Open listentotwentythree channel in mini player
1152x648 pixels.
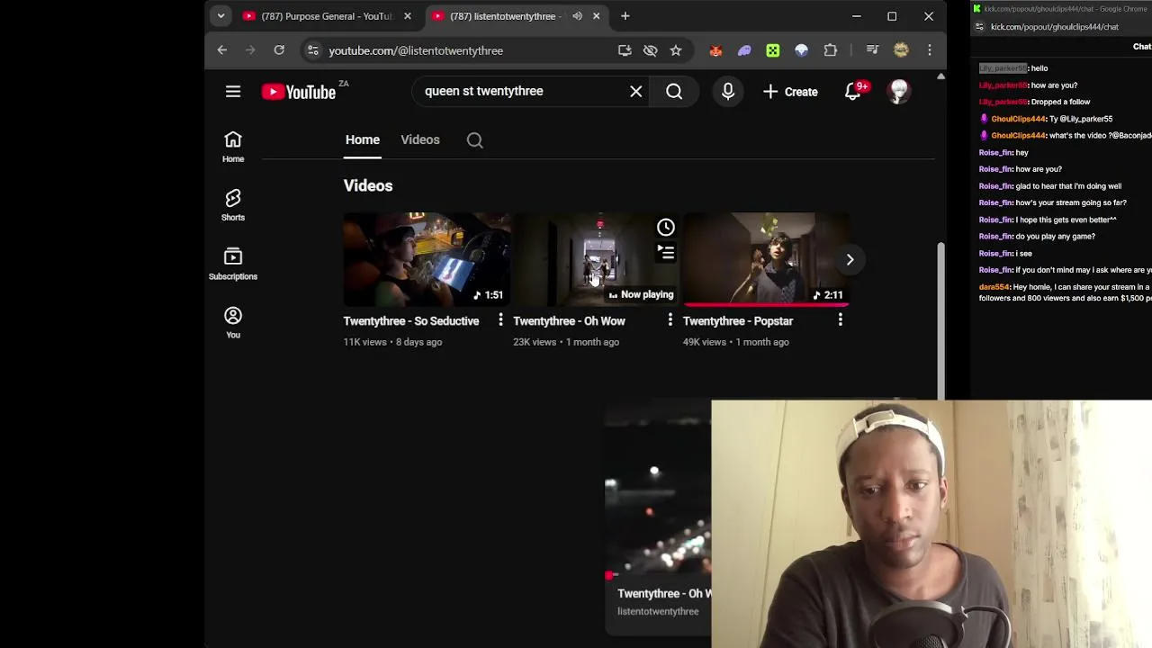pyautogui.click(x=658, y=611)
